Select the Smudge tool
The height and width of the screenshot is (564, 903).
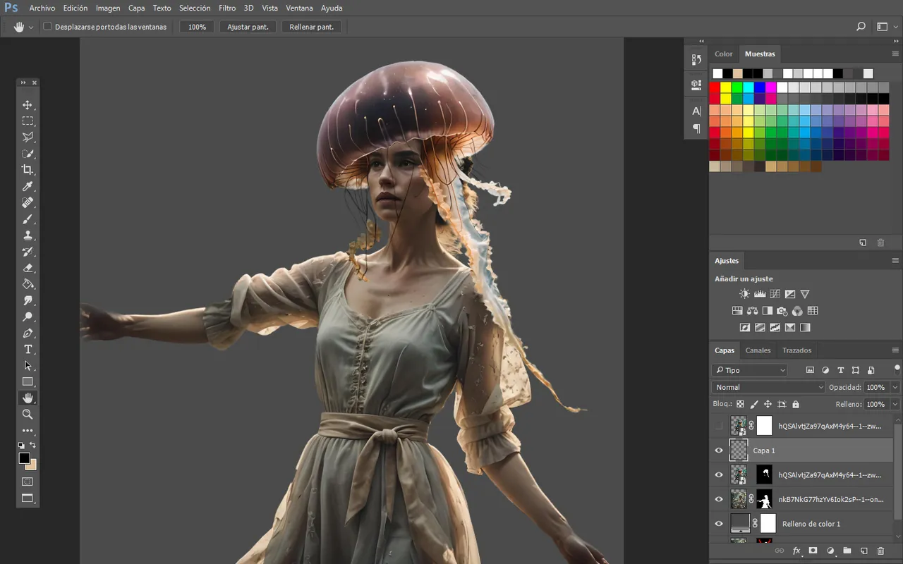[x=28, y=300]
